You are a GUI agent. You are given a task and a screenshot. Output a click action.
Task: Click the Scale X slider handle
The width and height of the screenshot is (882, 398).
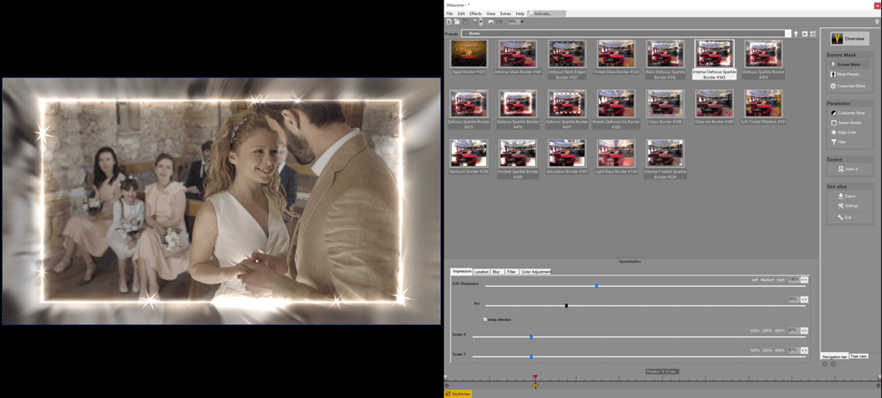(531, 336)
